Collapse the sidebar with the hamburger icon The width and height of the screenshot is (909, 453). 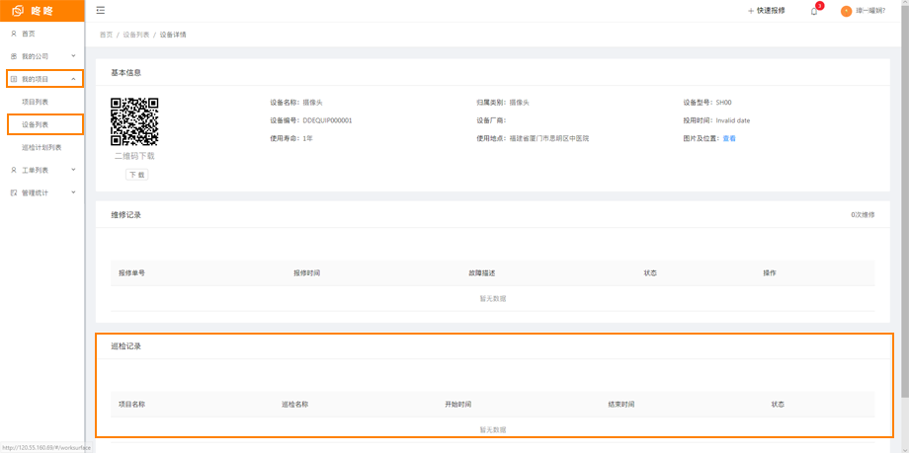coord(100,11)
